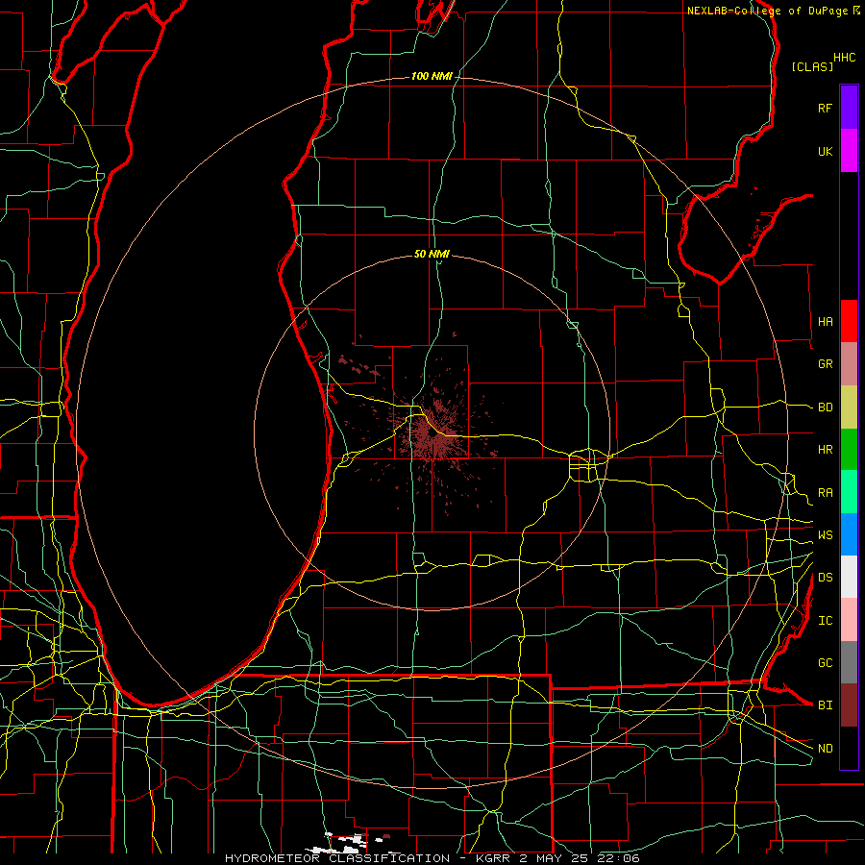
Task: Click the 'IC' legend label
Action: (x=825, y=621)
